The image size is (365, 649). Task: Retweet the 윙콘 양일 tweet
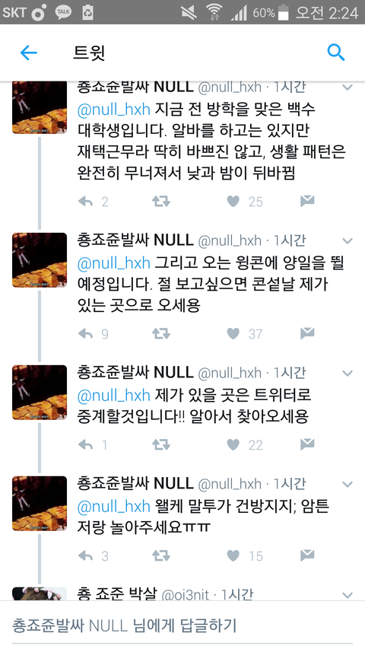point(160,333)
